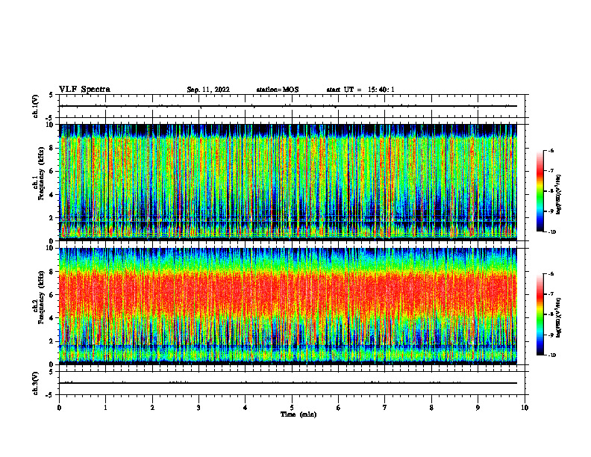Click time-axis tick label "4"

pos(246,408)
